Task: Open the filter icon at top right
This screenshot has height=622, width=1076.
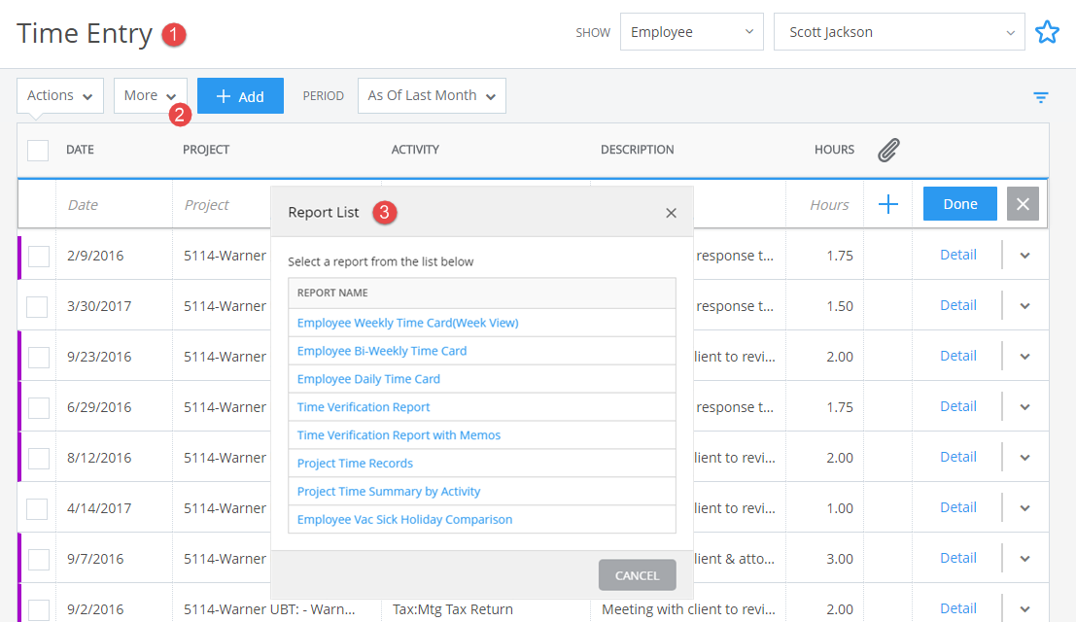Action: [x=1040, y=97]
